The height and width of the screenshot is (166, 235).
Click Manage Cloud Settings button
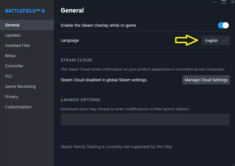pyautogui.click(x=206, y=80)
